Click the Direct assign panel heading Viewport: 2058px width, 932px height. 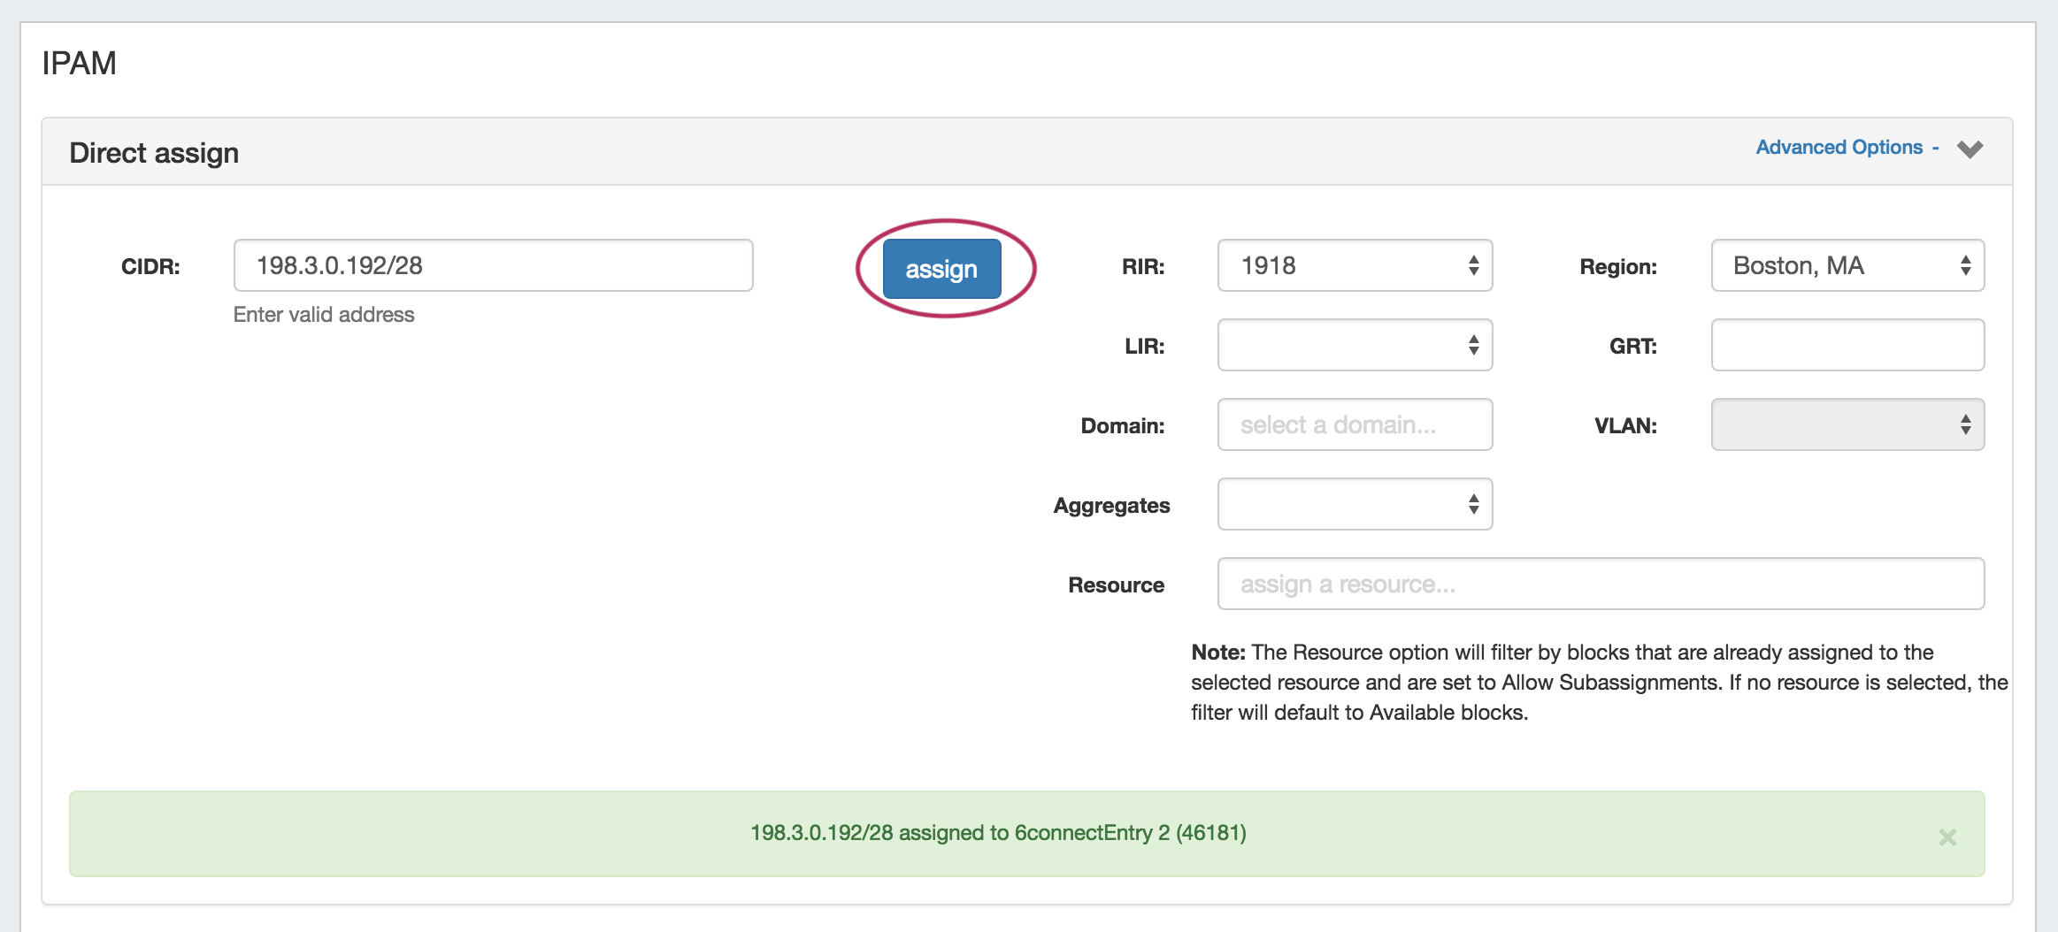154,153
